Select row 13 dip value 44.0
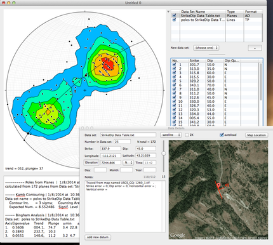This screenshot has height=245, width=273. coord(211,114)
